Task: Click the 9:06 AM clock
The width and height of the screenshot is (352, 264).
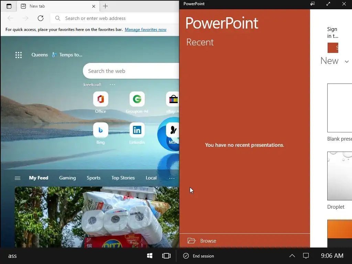Action: pyautogui.click(x=332, y=256)
